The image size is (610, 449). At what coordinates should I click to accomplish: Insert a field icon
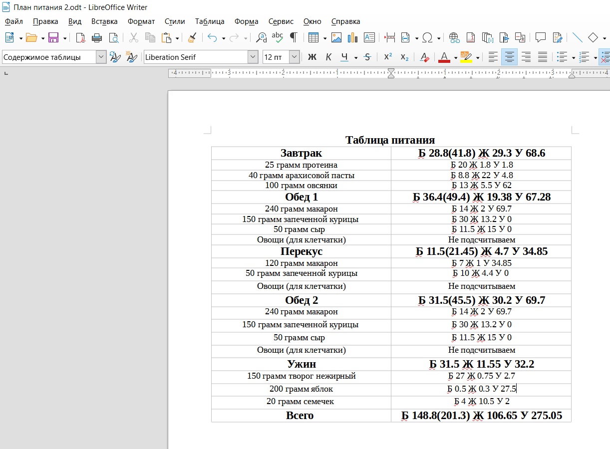405,37
